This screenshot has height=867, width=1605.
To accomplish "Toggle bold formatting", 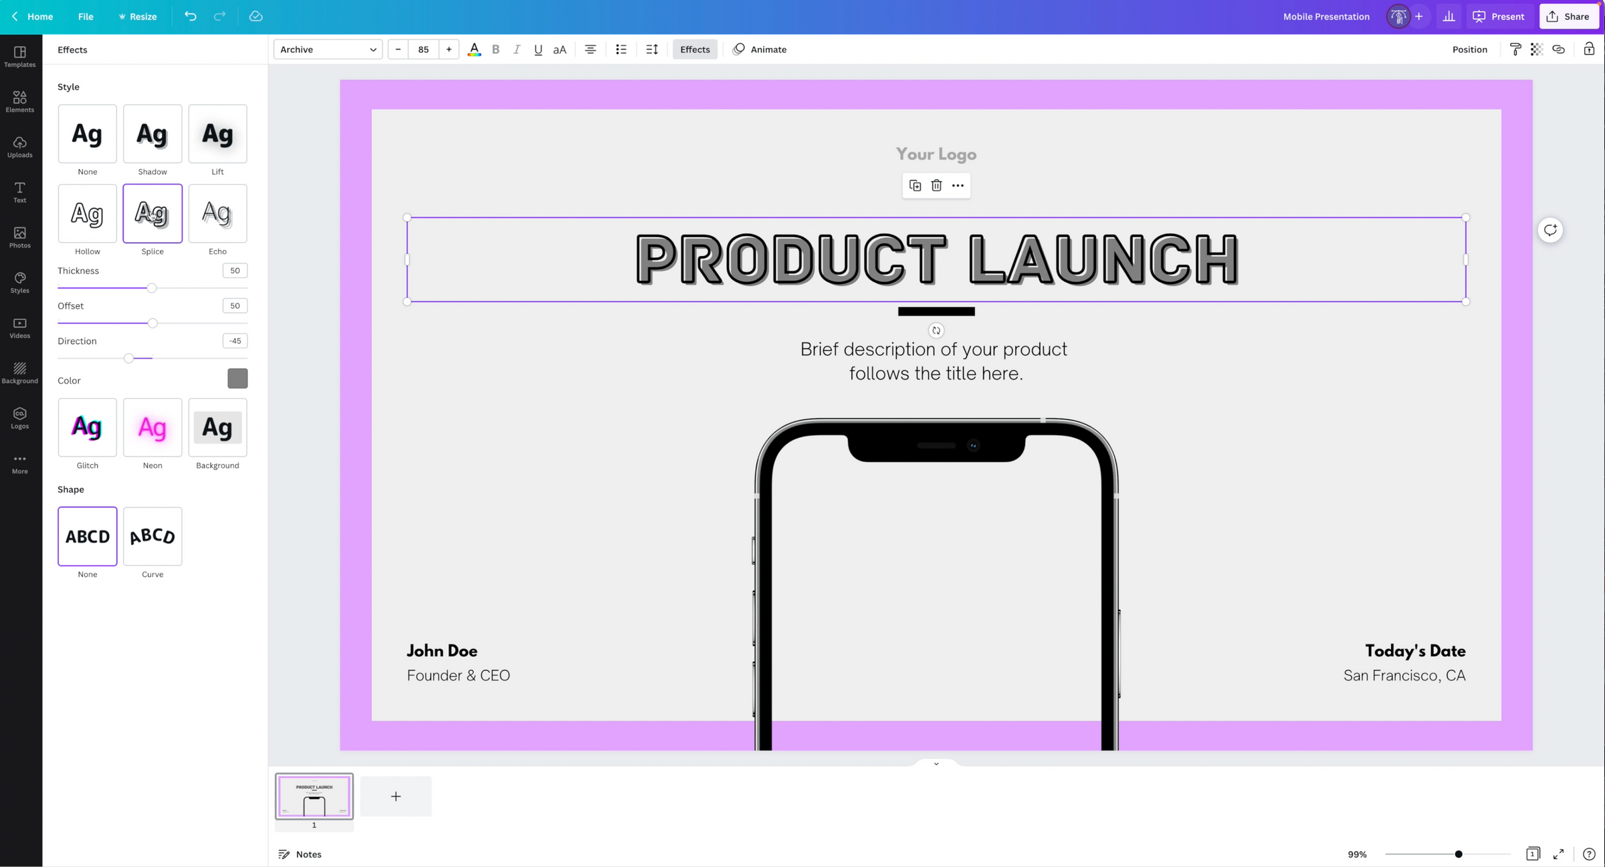I will click(496, 49).
